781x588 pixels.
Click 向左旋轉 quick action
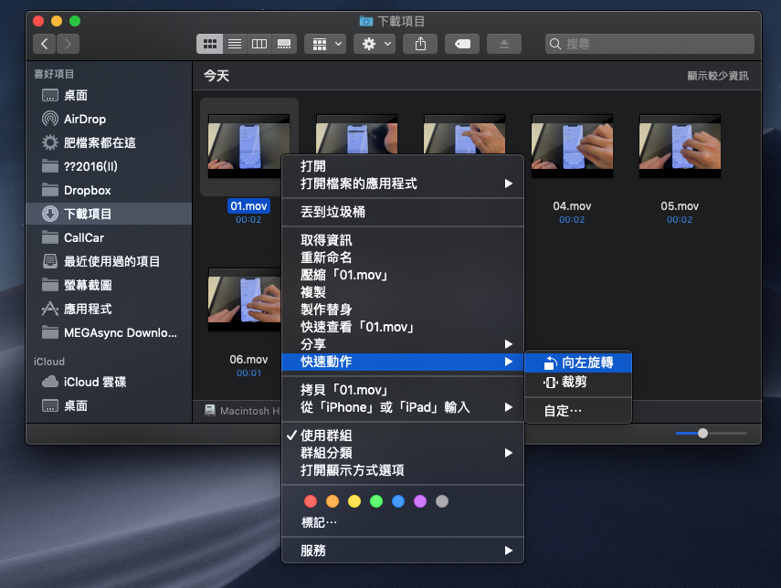[x=578, y=362]
